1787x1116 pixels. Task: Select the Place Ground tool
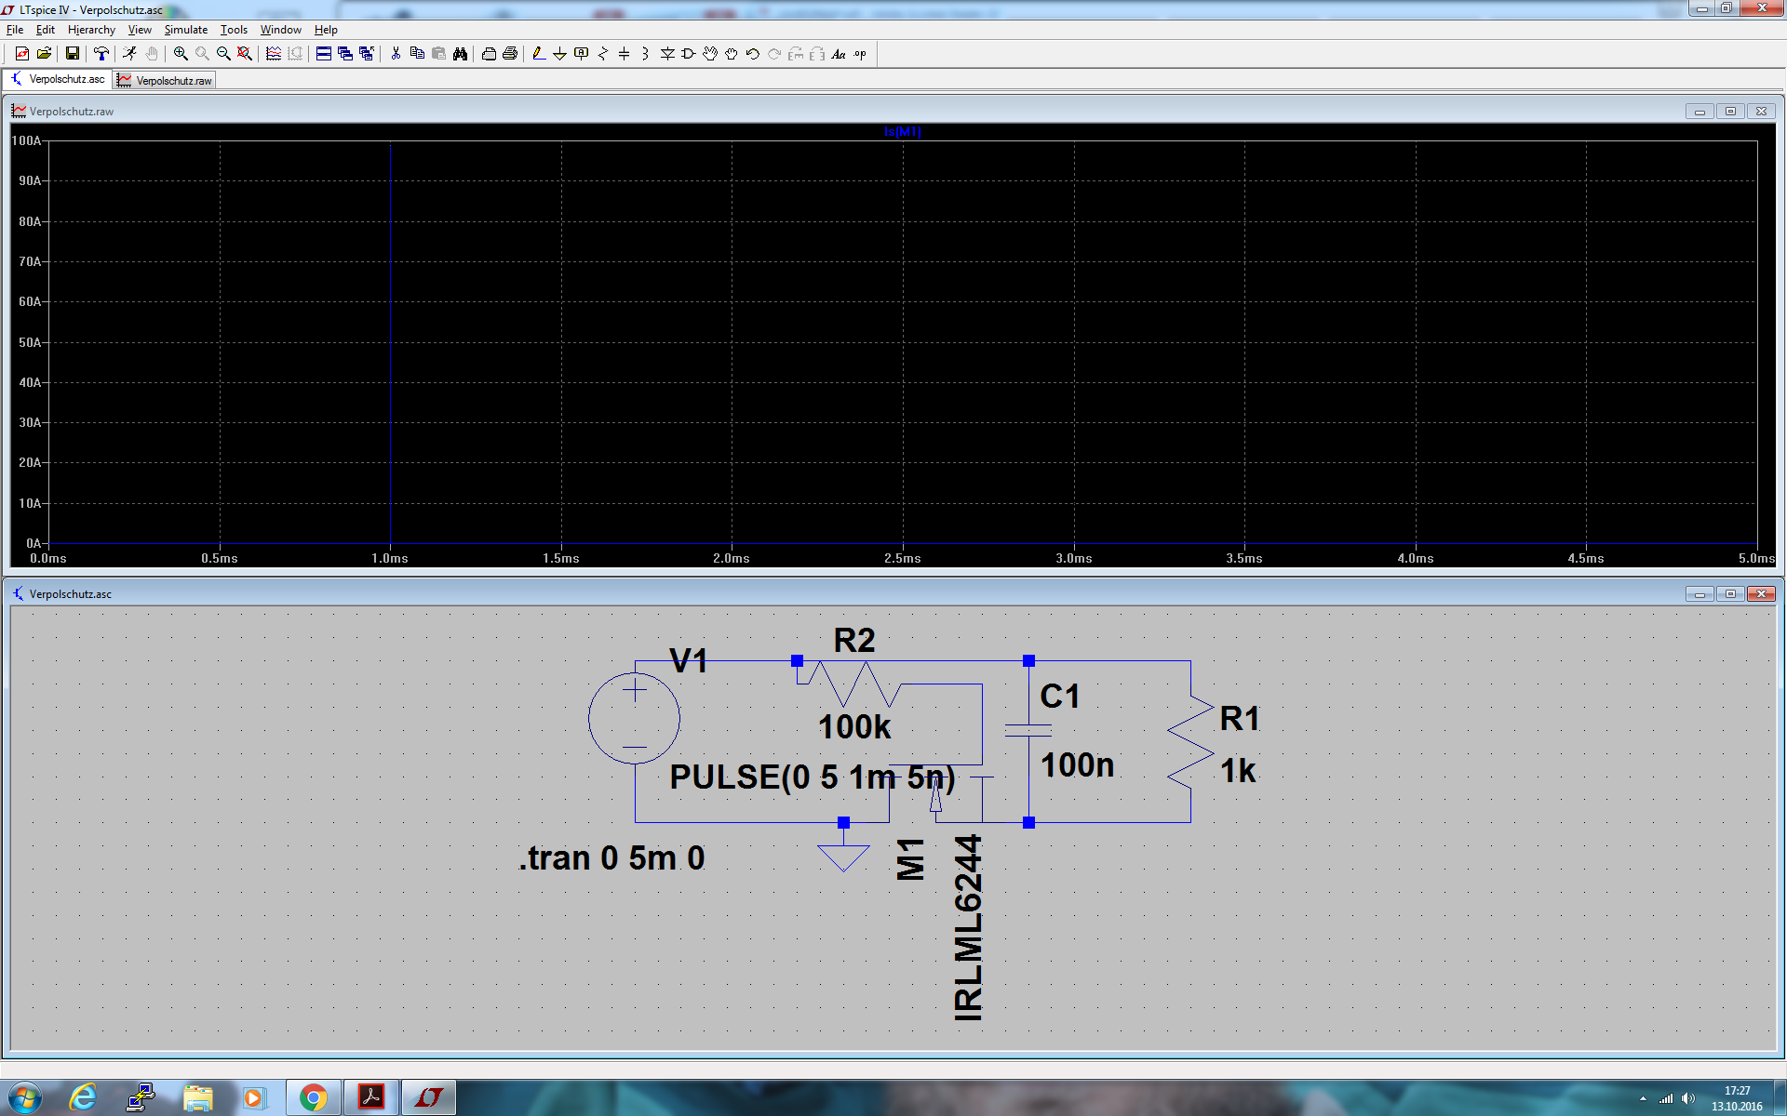click(x=559, y=54)
